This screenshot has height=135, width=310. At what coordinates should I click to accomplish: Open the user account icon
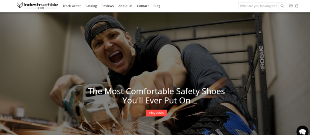pos(291,6)
